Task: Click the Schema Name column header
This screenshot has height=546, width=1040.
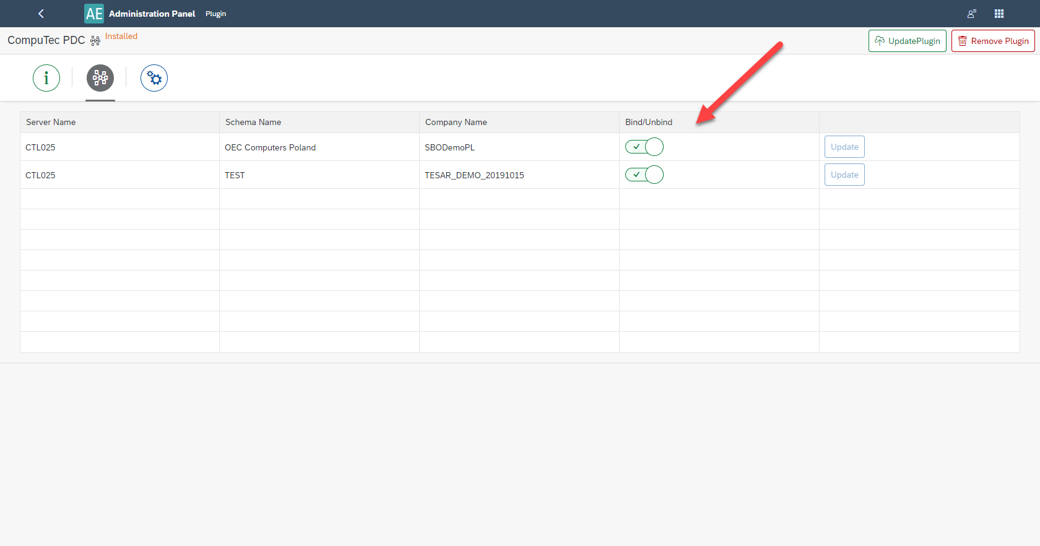Action: (x=253, y=122)
